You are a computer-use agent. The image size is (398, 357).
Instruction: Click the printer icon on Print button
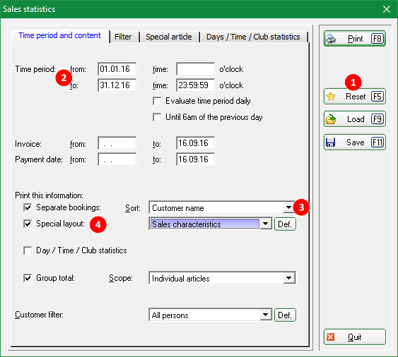tap(331, 39)
